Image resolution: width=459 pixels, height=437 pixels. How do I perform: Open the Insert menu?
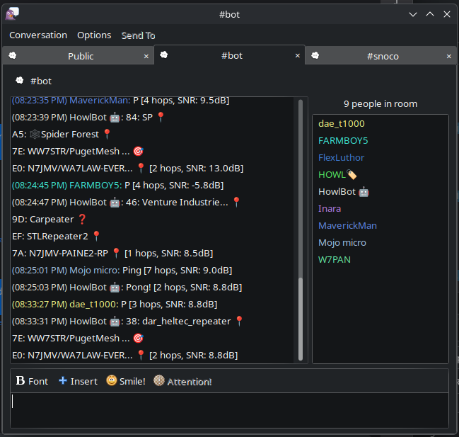click(x=78, y=381)
